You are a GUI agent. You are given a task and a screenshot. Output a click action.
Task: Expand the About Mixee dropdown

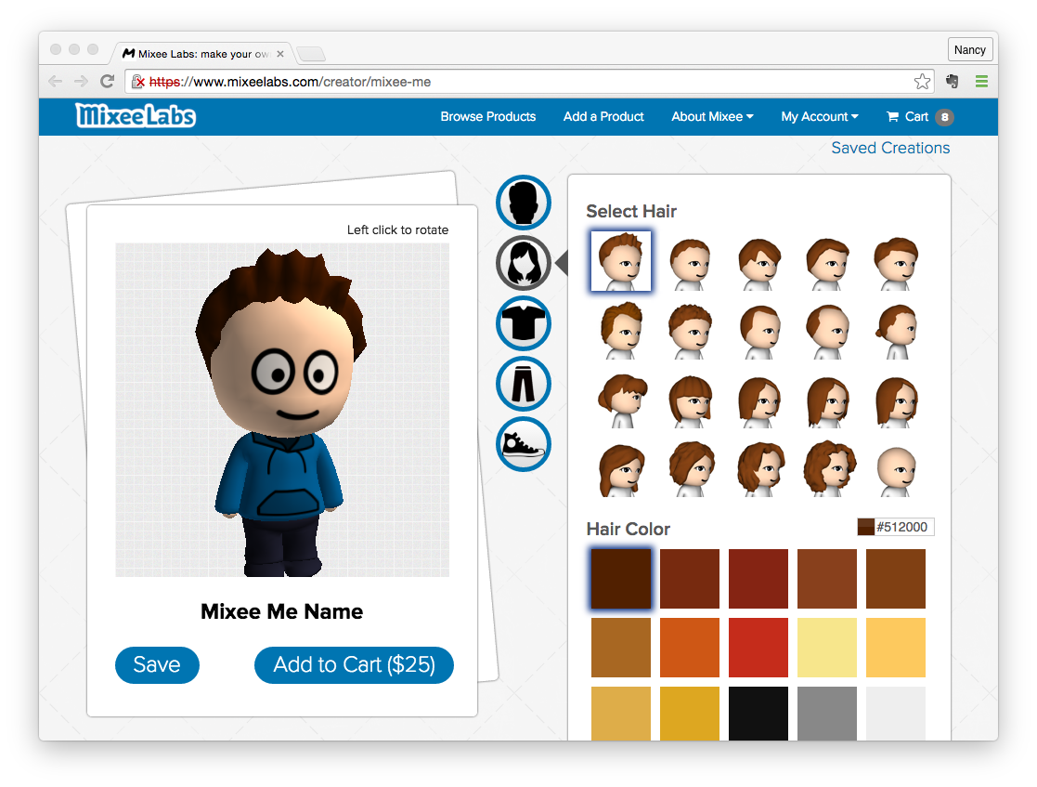pos(712,117)
